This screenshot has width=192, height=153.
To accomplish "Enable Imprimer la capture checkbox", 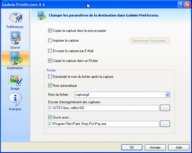I will point(50,40).
